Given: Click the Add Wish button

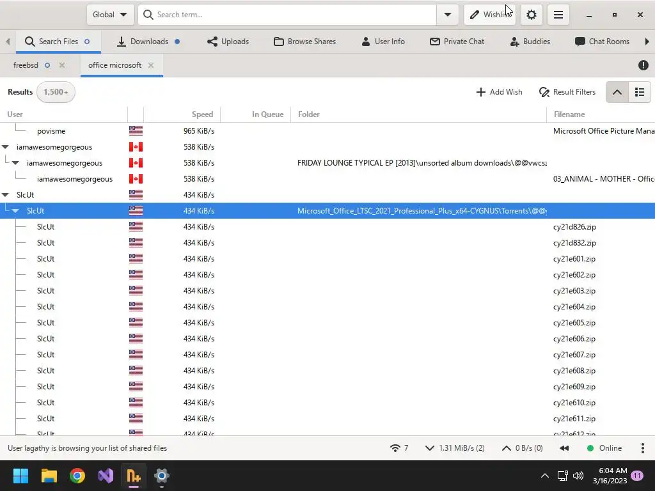Looking at the screenshot, I should point(499,92).
